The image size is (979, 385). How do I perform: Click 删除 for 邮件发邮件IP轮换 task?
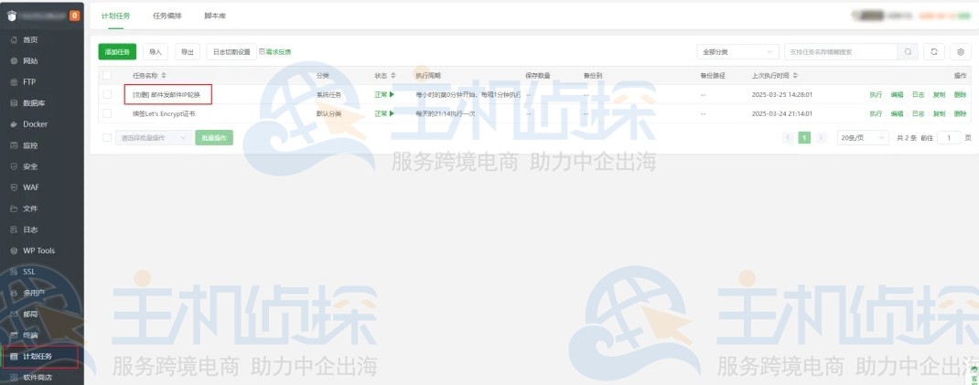click(x=961, y=95)
